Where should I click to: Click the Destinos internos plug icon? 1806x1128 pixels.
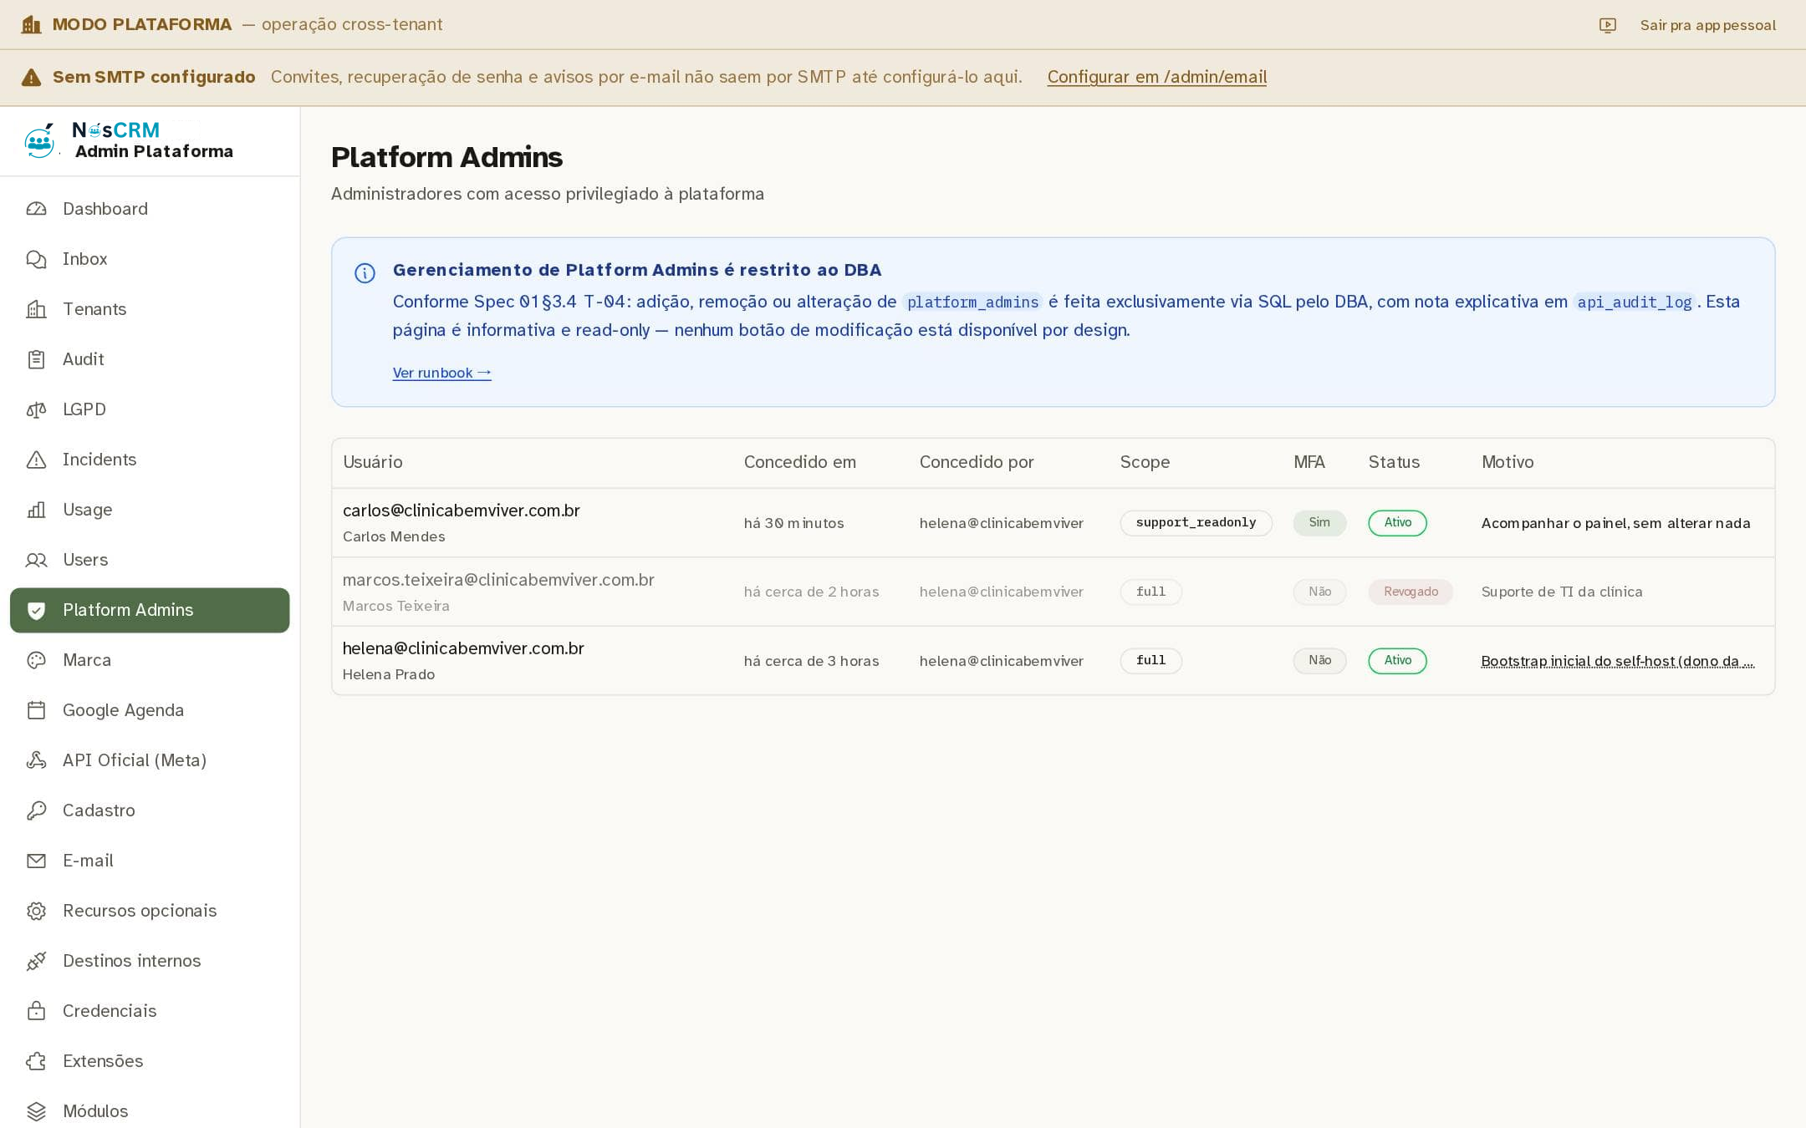[x=36, y=961]
